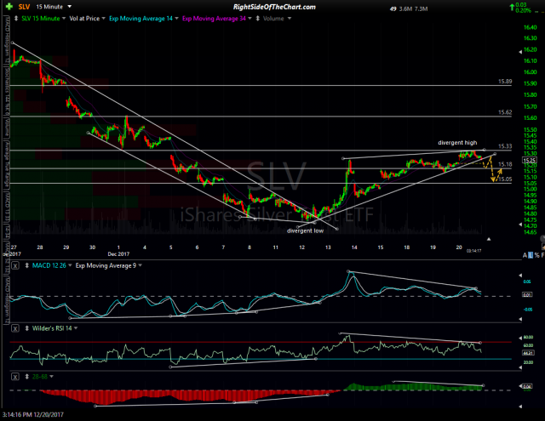Click the RSI panel axis arrow near 80.00
The image size is (545, 421).
pos(520,338)
